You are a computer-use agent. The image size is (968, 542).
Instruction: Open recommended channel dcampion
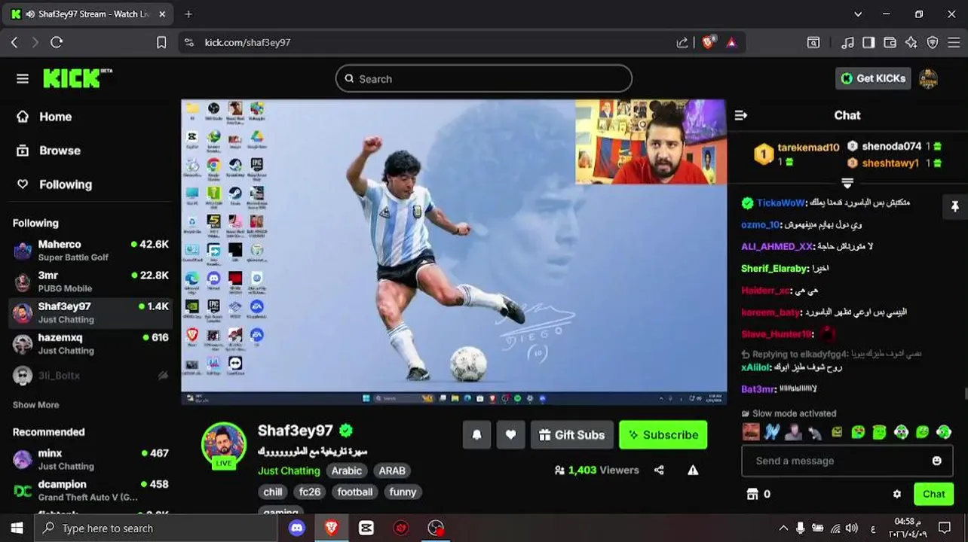click(x=90, y=490)
